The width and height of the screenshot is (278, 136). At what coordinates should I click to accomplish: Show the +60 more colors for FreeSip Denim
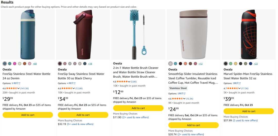pos(35,64)
